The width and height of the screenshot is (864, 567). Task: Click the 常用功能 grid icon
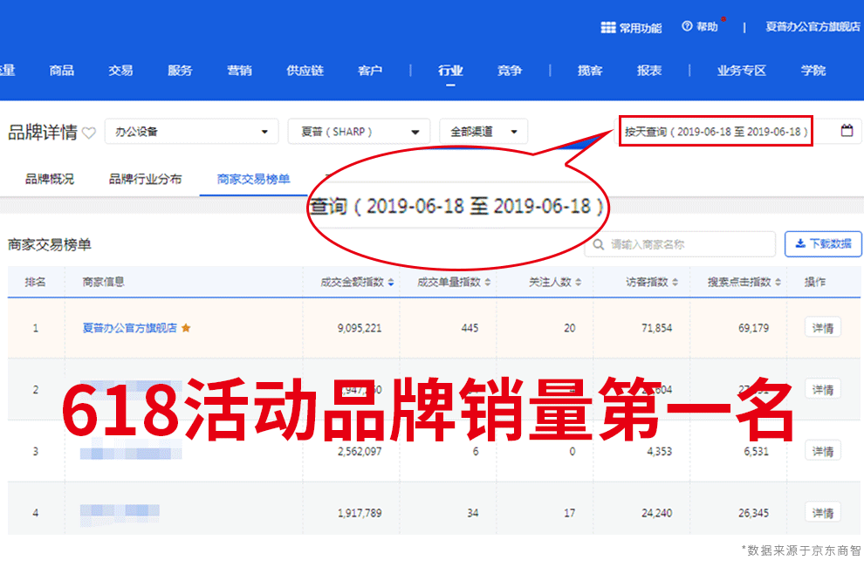(x=608, y=28)
